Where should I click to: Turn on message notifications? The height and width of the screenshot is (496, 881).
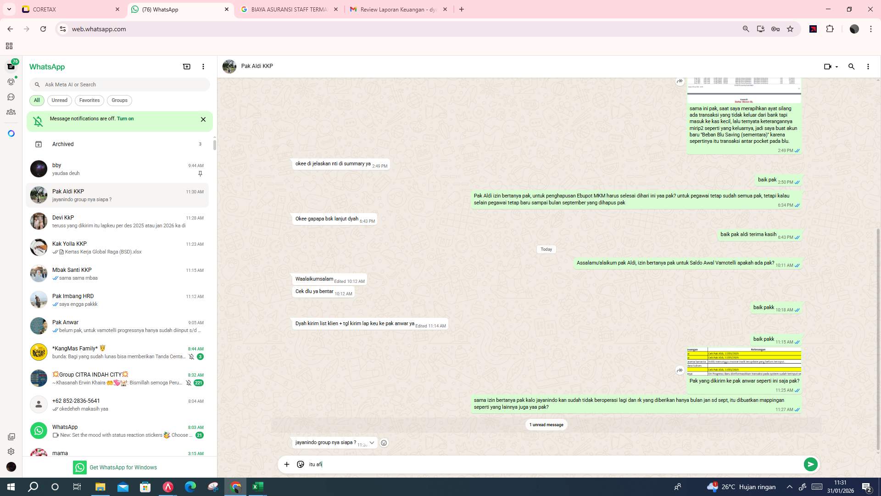coord(126,118)
